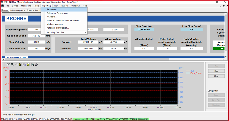The width and height of the screenshot is (229, 121).
Task: Click the Mon.ON status bar indicator
Action: click(x=90, y=119)
